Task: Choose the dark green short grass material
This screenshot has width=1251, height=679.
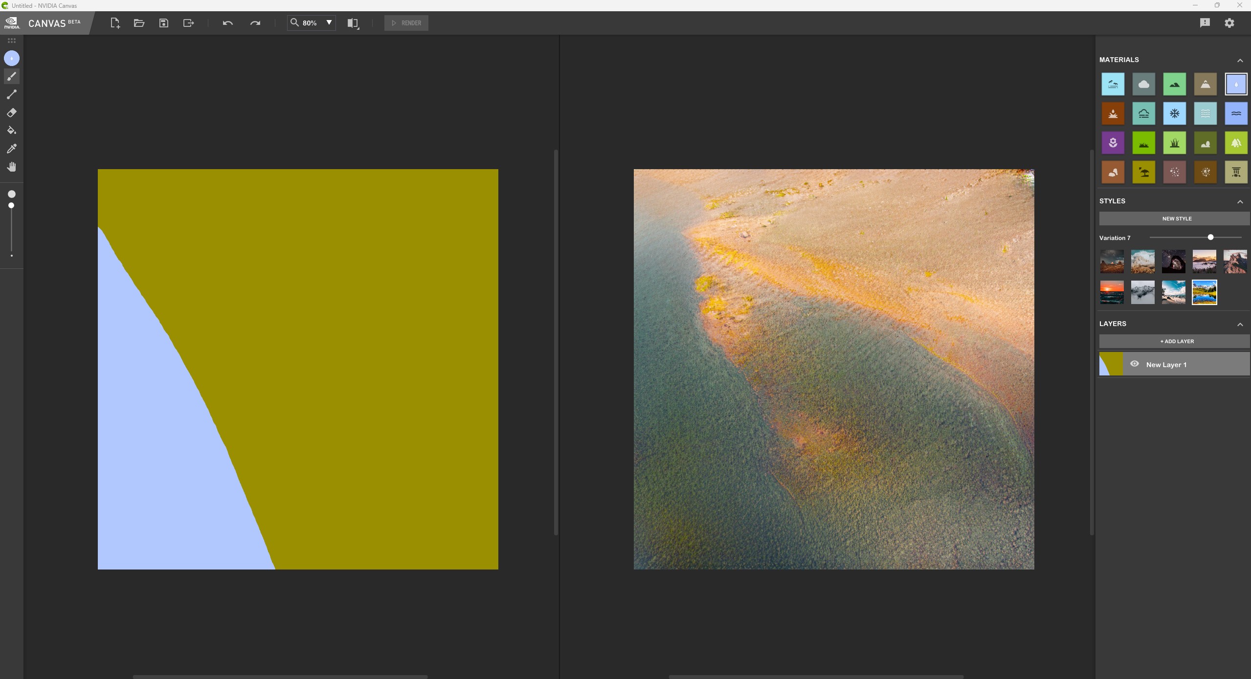Action: tap(1144, 143)
